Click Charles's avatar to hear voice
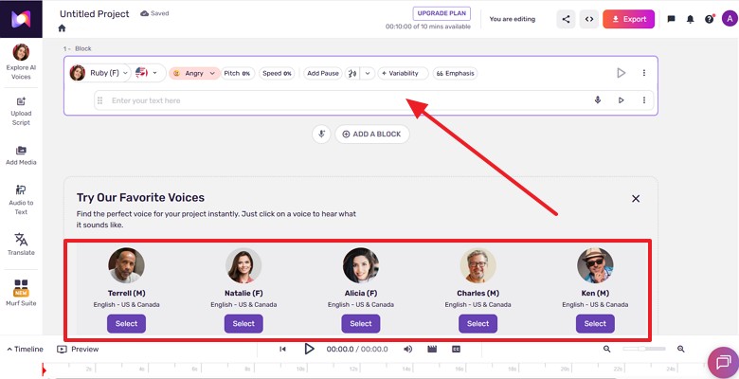Image resolution: width=739 pixels, height=379 pixels. (478, 265)
